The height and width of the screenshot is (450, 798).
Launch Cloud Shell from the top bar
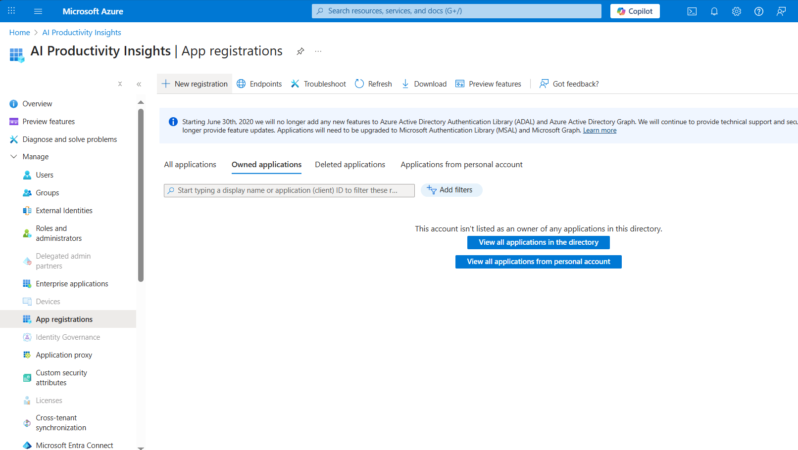click(x=692, y=11)
